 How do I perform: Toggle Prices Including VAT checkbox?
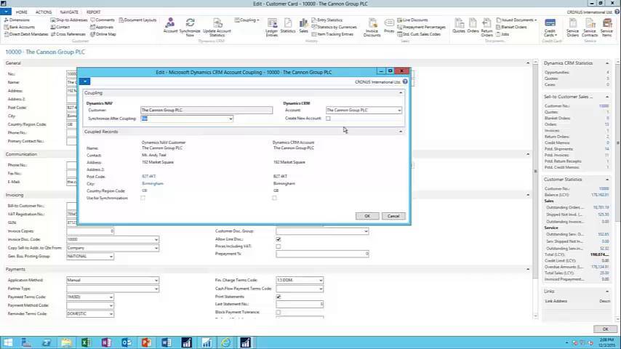tap(279, 246)
